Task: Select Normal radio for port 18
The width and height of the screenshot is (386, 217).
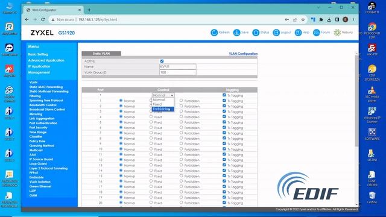Action: (121, 192)
